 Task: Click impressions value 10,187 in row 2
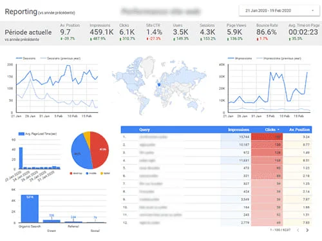244,145
